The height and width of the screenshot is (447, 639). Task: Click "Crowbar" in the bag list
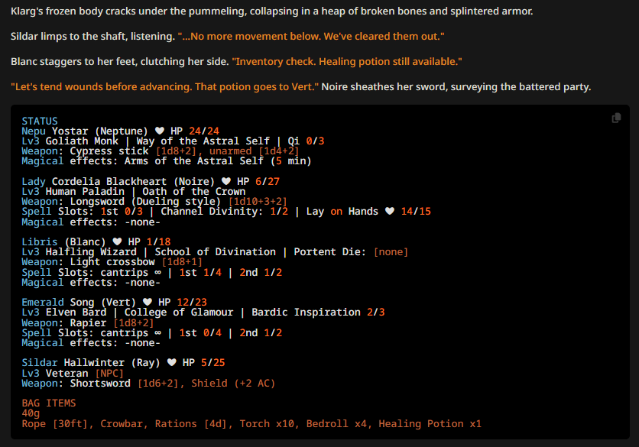[122, 424]
